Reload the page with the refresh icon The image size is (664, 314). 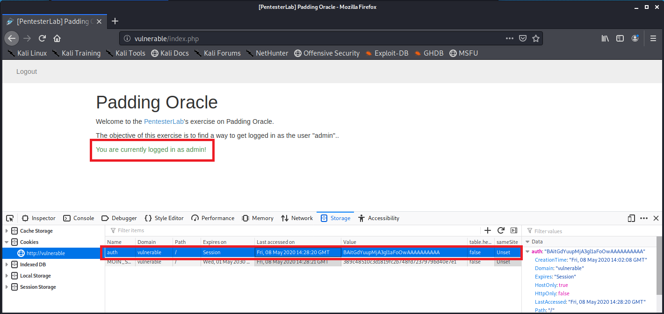[42, 38]
